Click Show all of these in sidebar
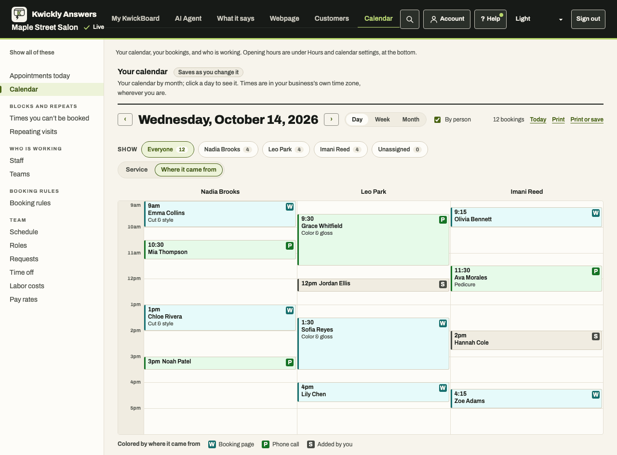 [x=32, y=53]
